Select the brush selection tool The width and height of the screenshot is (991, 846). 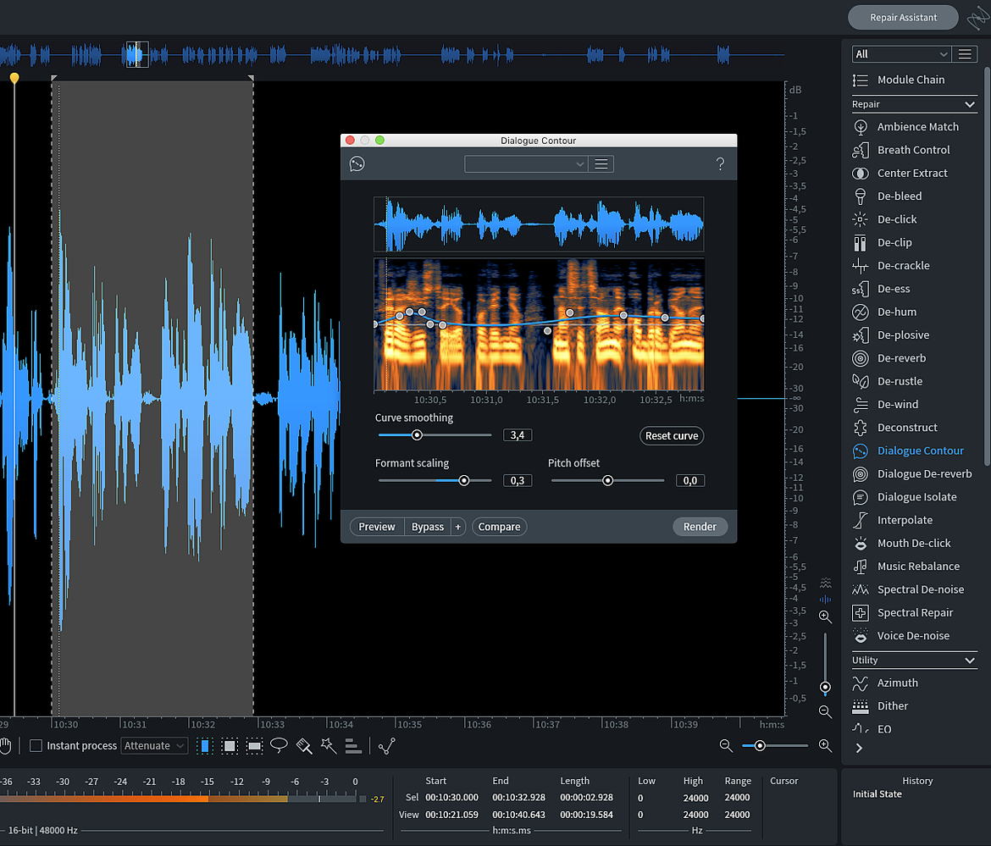pyautogui.click(x=304, y=746)
